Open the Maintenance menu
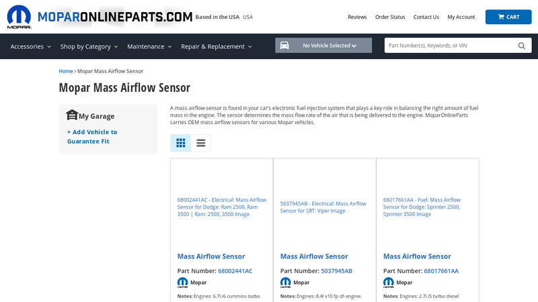The image size is (538, 302). point(149,46)
